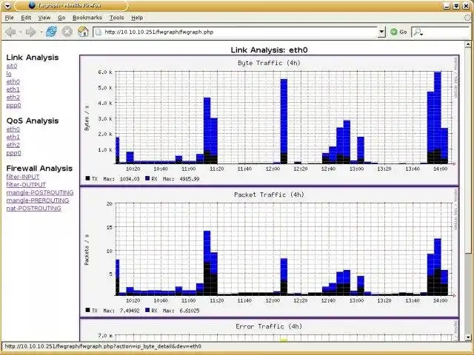This screenshot has height=355, width=474.
Task: Go to the Home page icon
Action: pos(83,32)
